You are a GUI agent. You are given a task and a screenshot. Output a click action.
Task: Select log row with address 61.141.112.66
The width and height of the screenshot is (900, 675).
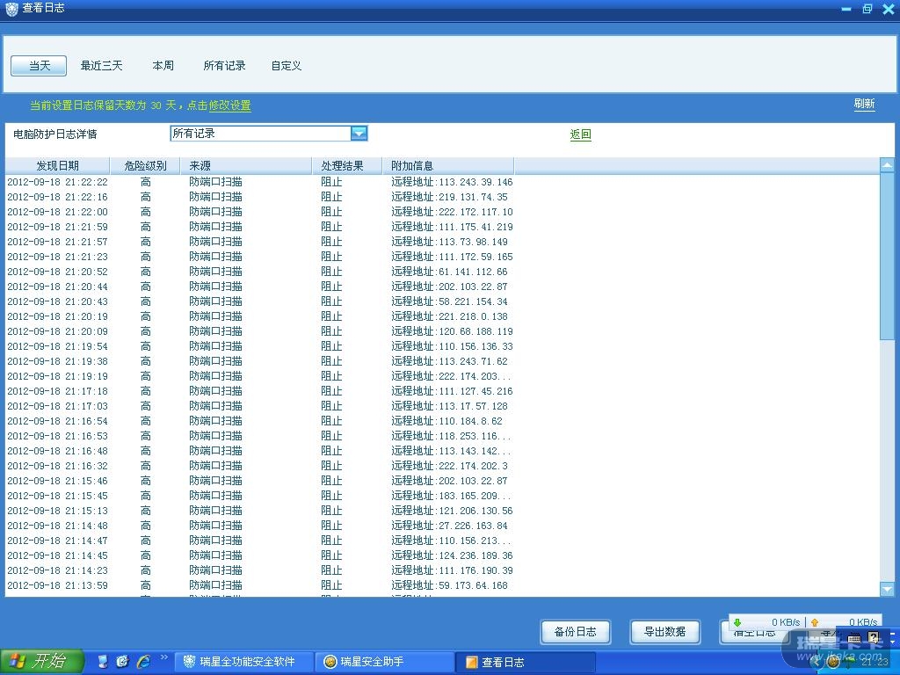(x=442, y=272)
